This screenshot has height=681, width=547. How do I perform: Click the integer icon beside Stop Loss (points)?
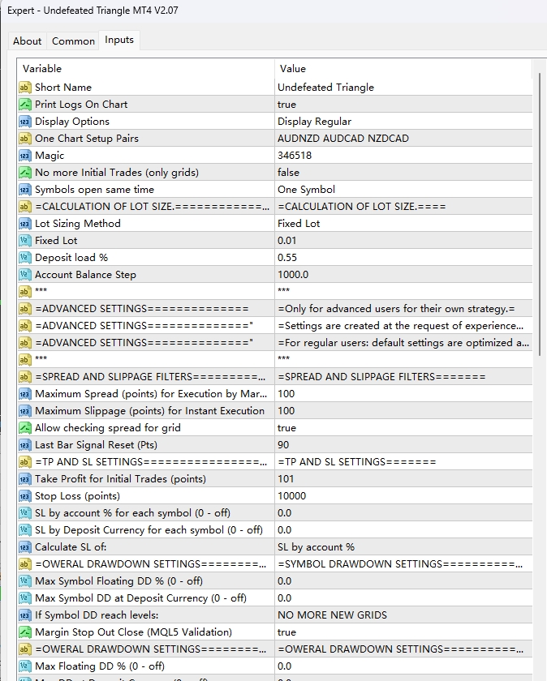[25, 496]
